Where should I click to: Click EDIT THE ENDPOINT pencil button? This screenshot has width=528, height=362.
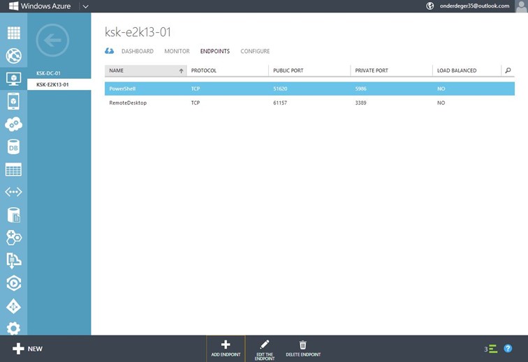pos(265,348)
